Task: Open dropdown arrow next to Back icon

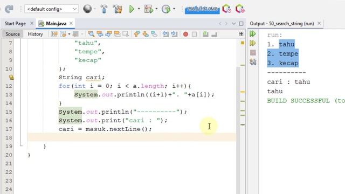Action: click(x=69, y=34)
